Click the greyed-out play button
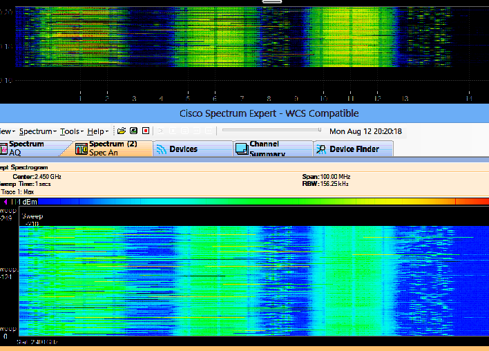 [x=161, y=131]
